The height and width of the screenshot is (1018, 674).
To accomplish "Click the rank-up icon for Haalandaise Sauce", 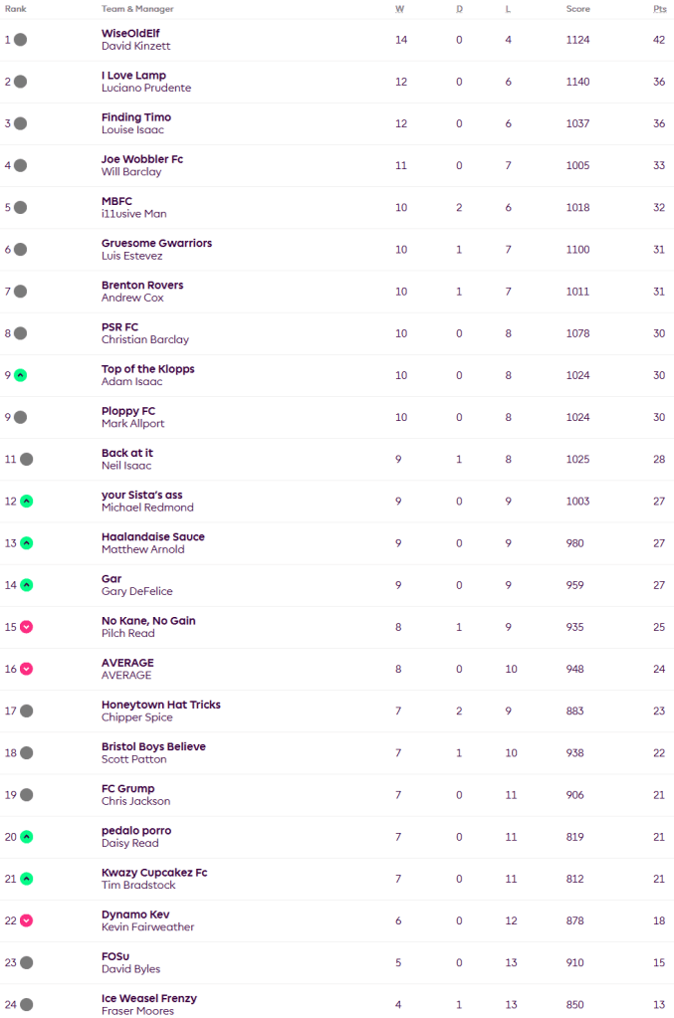I will pos(27,543).
